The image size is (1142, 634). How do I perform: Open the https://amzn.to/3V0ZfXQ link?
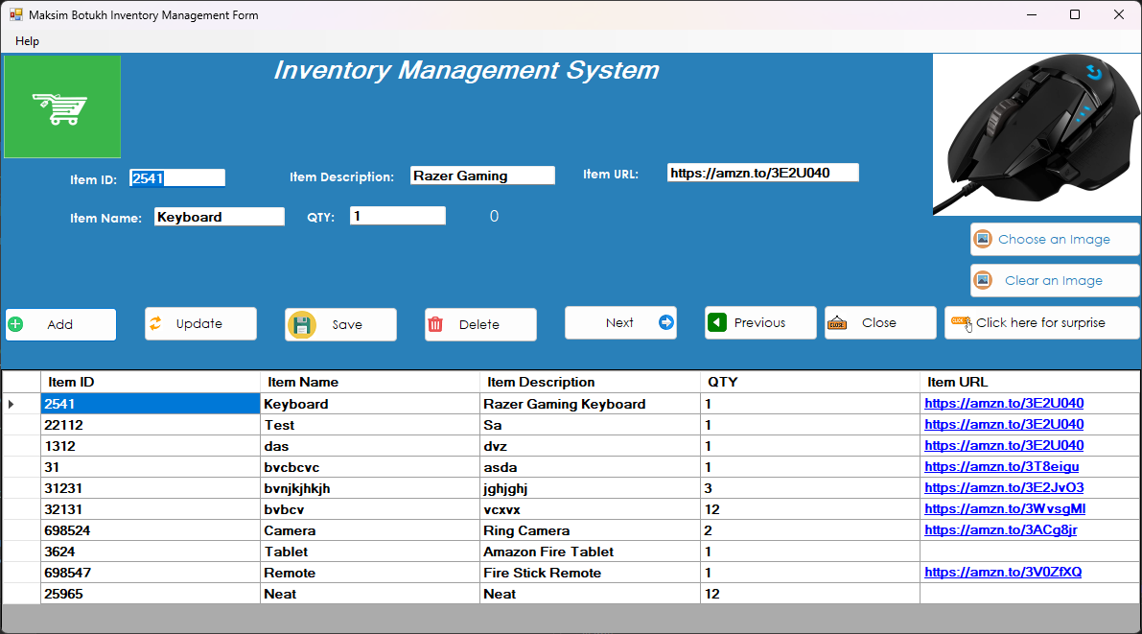[x=1003, y=572]
